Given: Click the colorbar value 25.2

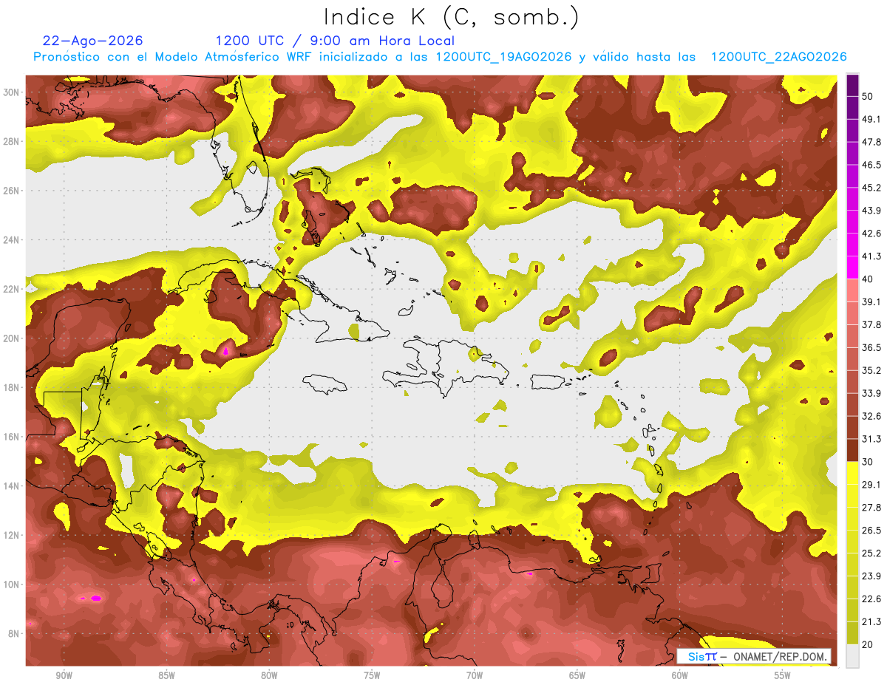Looking at the screenshot, I should (871, 553).
